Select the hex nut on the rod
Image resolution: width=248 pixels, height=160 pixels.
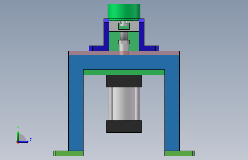pyautogui.click(x=124, y=42)
